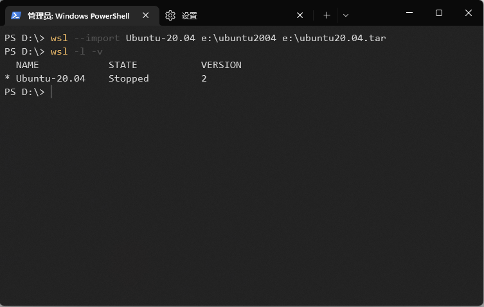Image resolution: width=484 pixels, height=307 pixels.
Task: Maximize the terminal window
Action: pos(438,13)
